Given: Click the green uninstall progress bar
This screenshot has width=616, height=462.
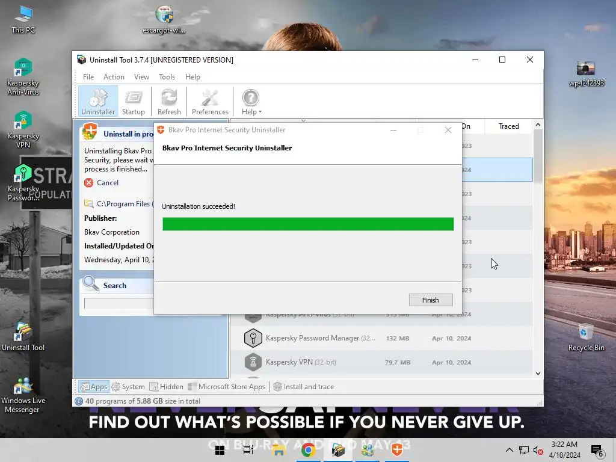Looking at the screenshot, I should (308, 224).
